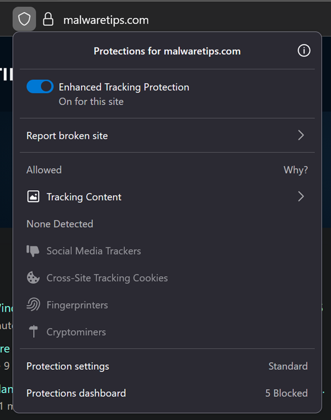Viewport: 331px width, 420px height.
Task: Click Cross-Site Tracking Cookies label
Action: click(x=107, y=278)
